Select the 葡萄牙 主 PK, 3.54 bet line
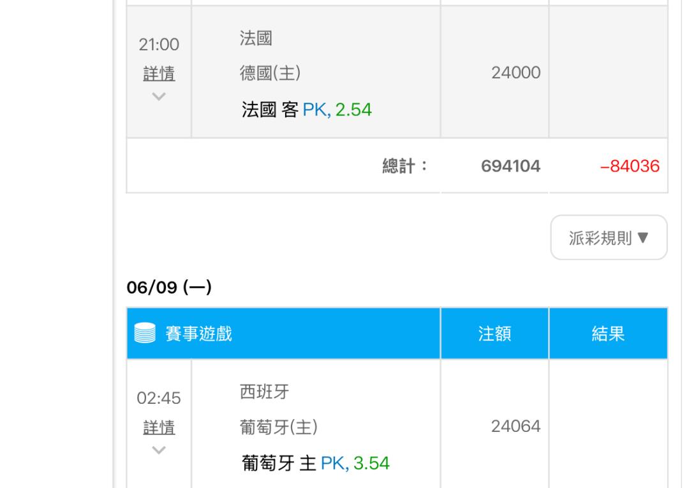 coord(315,463)
